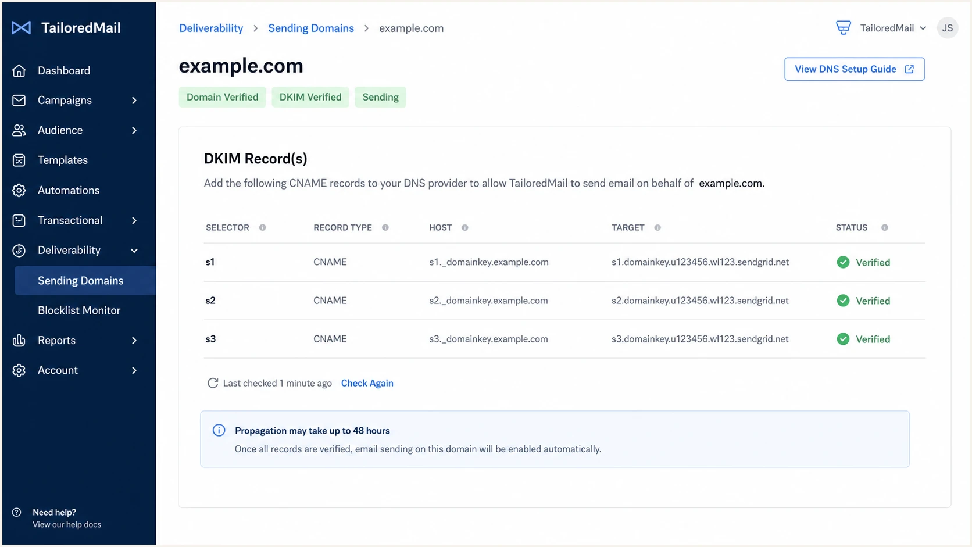Click the CNAME record type for s3
Image resolution: width=972 pixels, height=547 pixels.
click(330, 339)
